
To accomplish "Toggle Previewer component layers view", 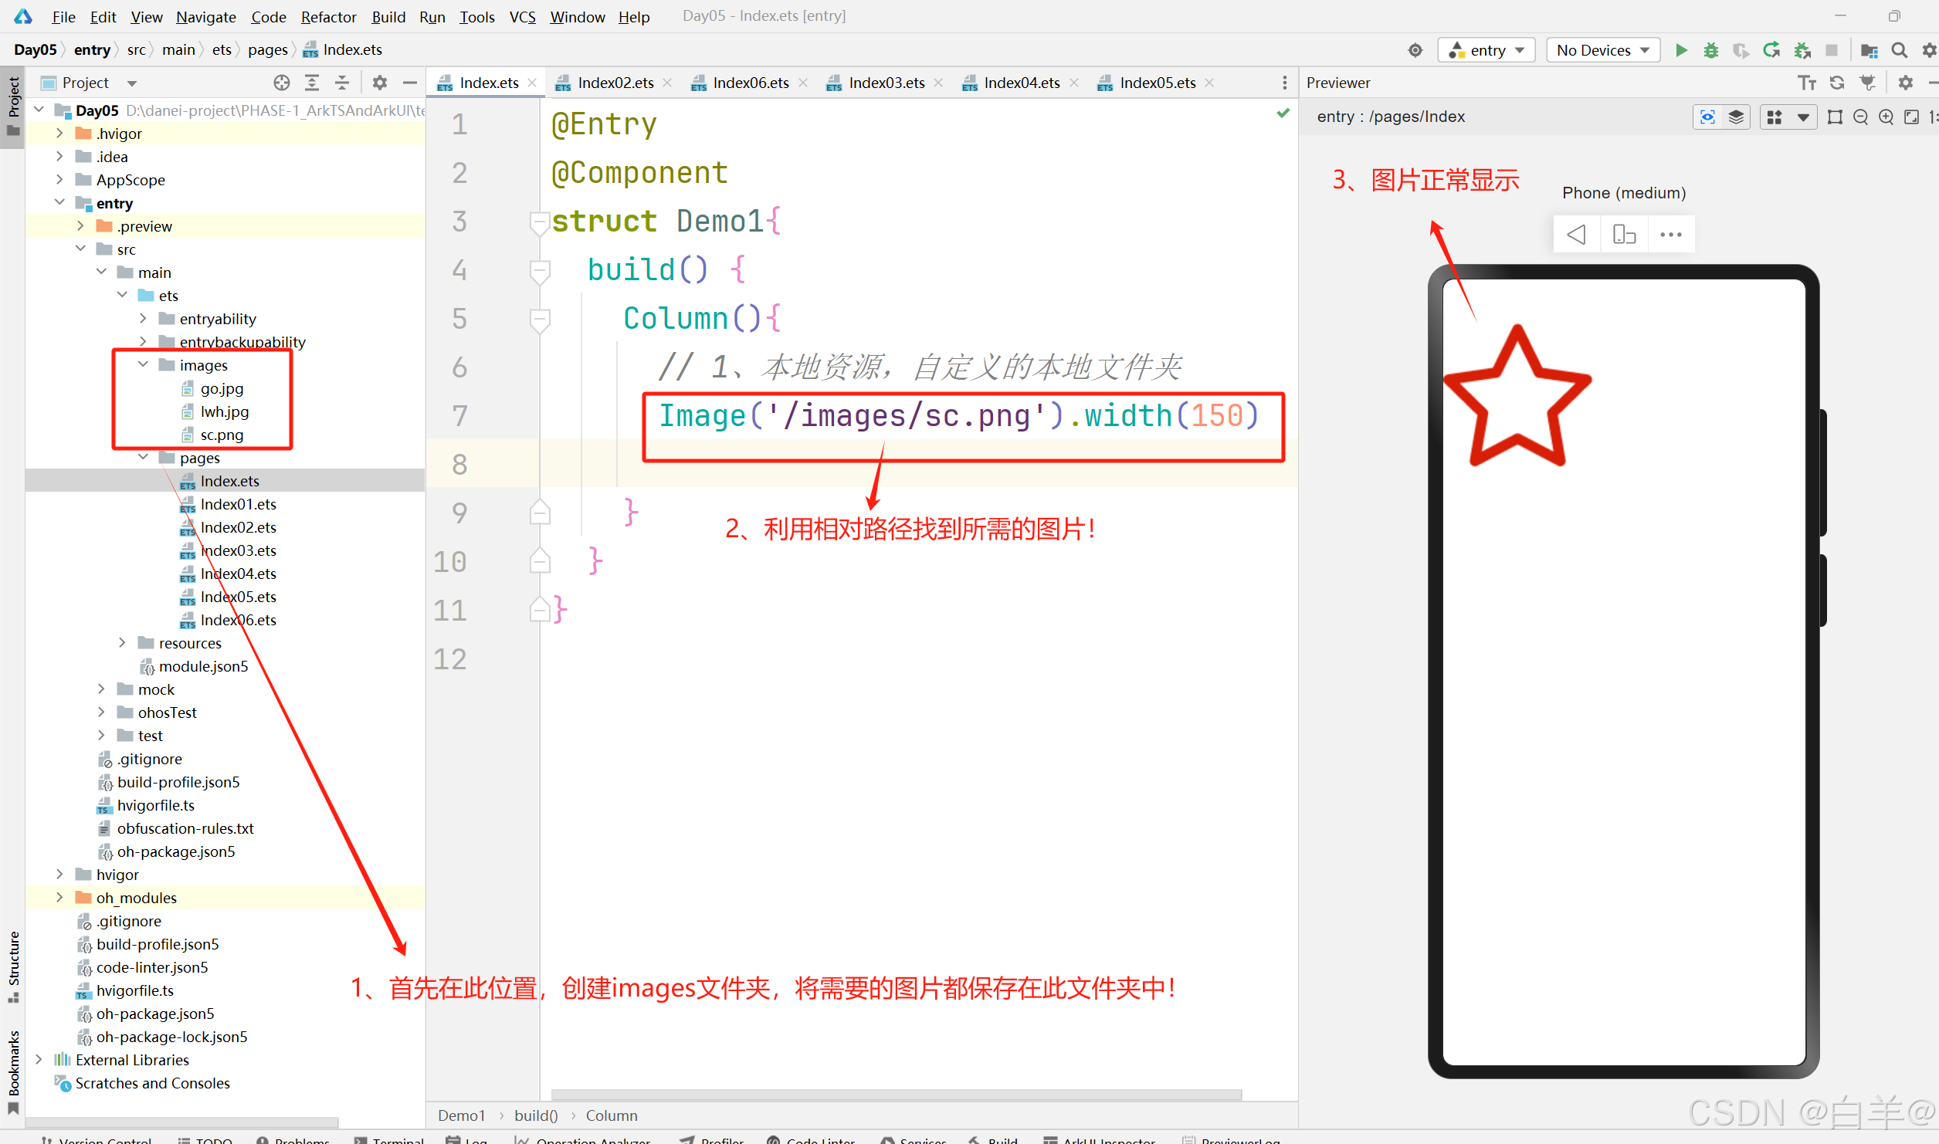I will (1736, 117).
